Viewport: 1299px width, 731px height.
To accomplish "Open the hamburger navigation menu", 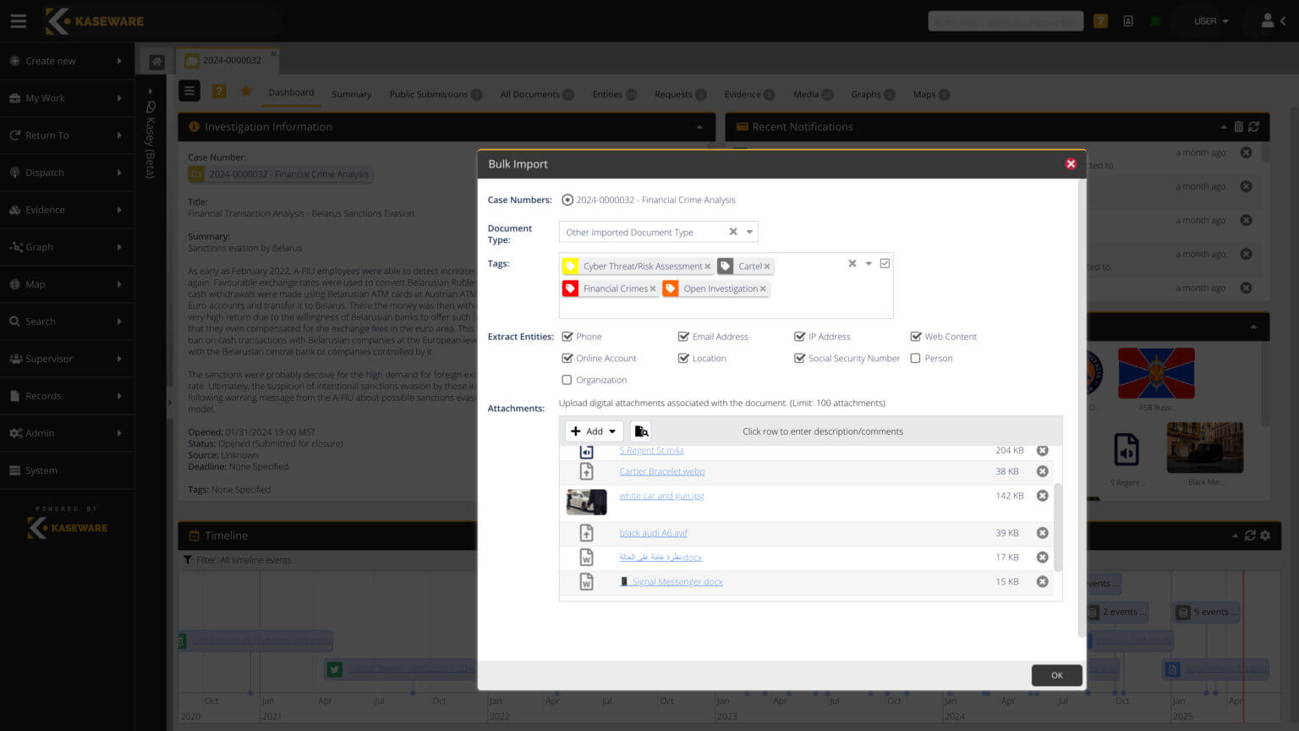I will click(x=18, y=21).
